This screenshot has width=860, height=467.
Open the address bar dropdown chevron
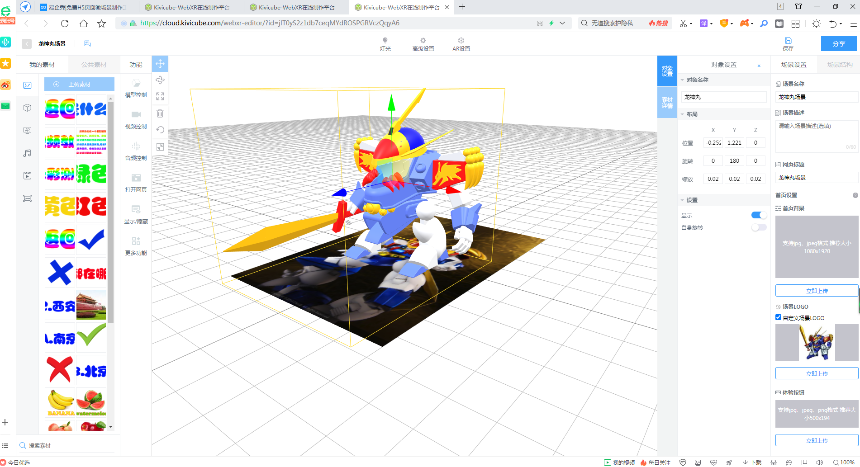coord(562,23)
